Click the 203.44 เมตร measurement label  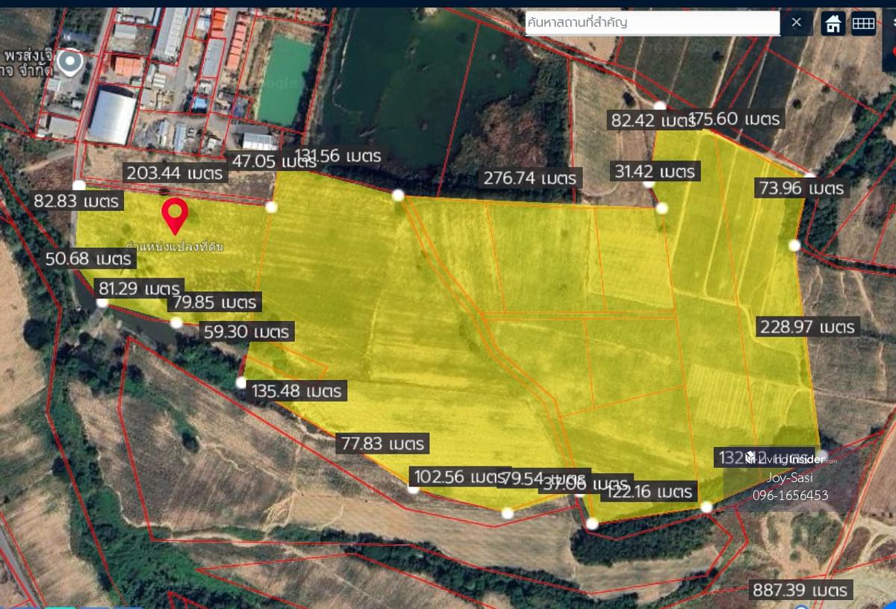175,173
